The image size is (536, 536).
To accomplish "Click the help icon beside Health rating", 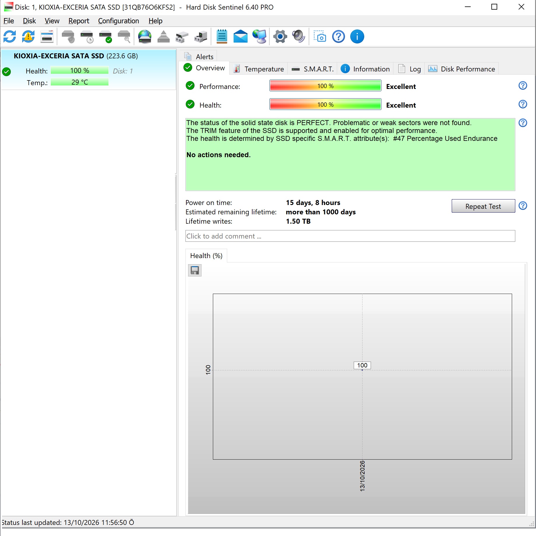I will click(x=523, y=104).
